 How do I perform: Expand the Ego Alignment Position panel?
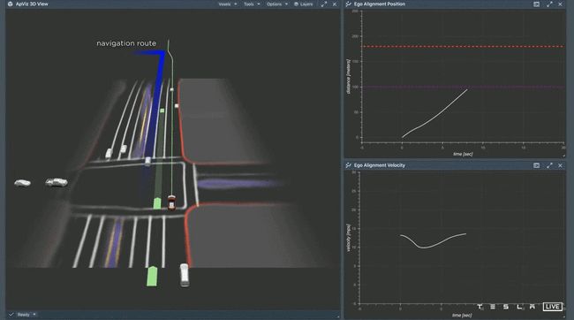549,4
